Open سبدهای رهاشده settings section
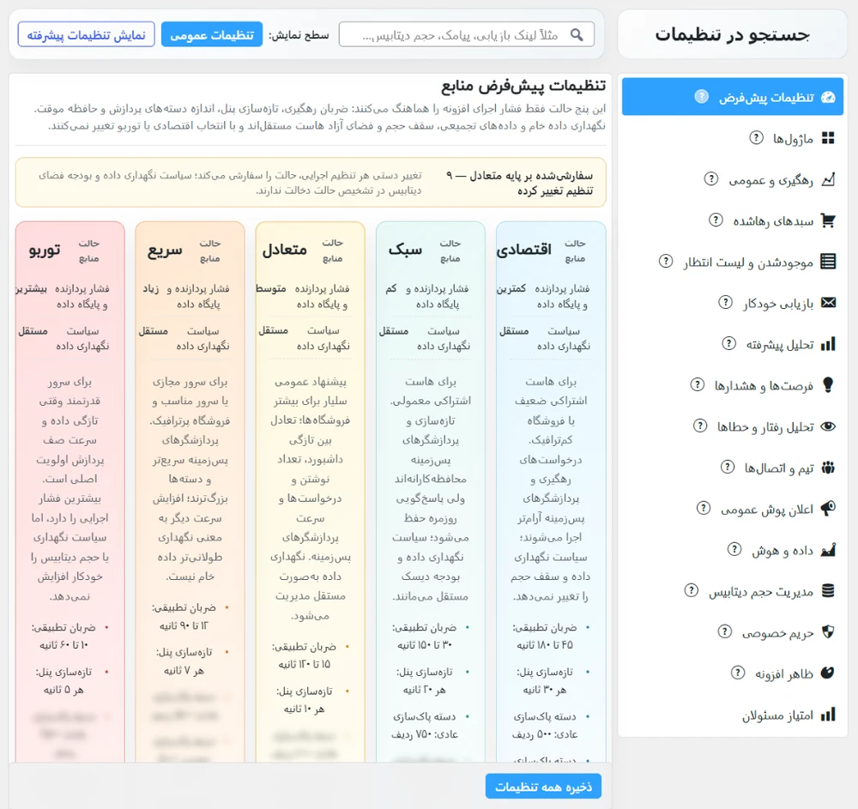Image resolution: width=858 pixels, height=809 pixels. (x=732, y=220)
